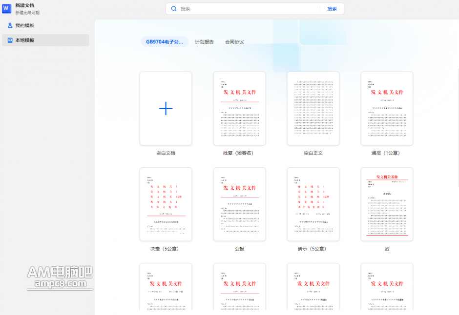Click the magnifier icon in the search bar
459x315 pixels.
click(x=173, y=9)
